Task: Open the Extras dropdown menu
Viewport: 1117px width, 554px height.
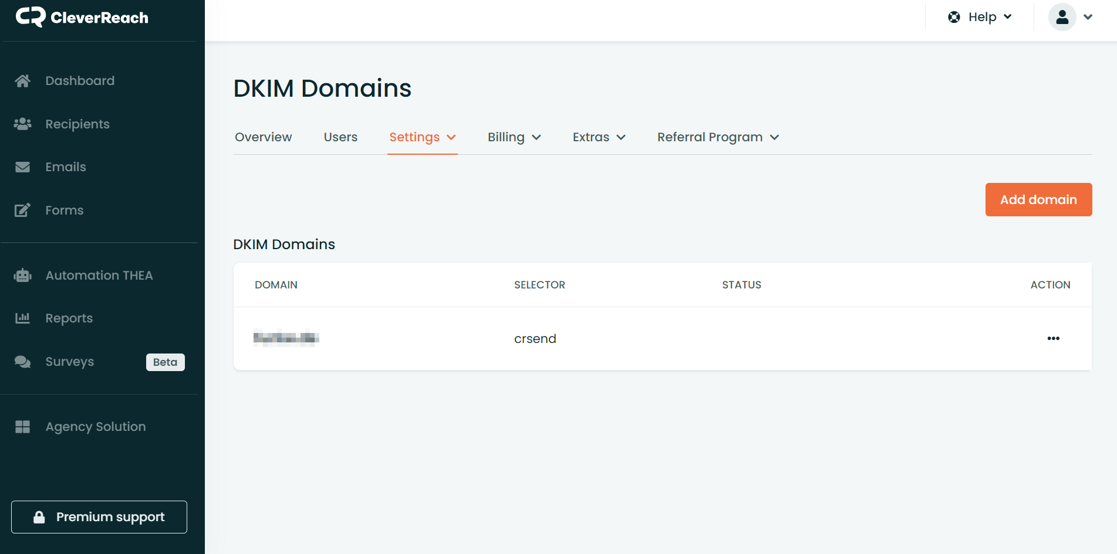Action: click(599, 137)
